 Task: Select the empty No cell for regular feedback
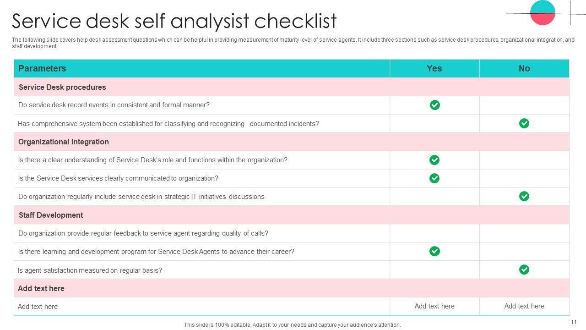tap(524, 233)
